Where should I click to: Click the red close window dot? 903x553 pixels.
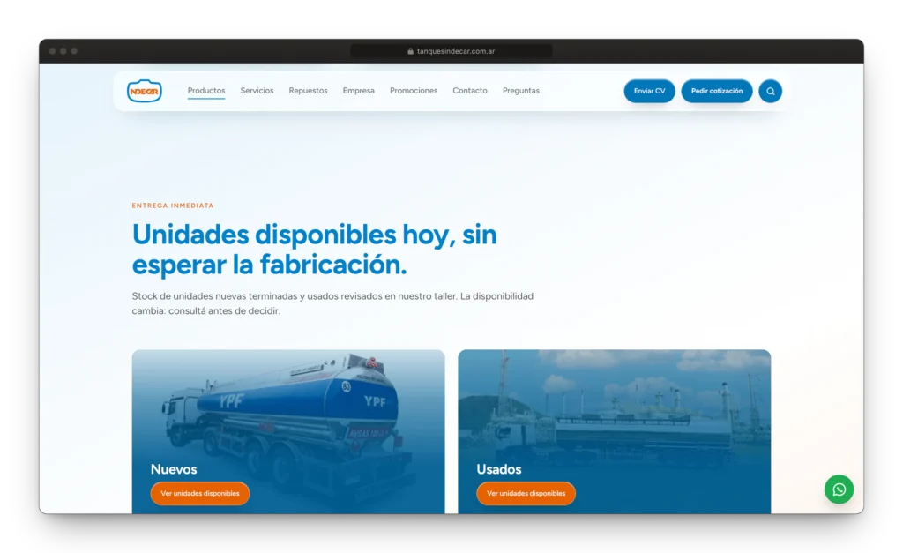(x=52, y=51)
